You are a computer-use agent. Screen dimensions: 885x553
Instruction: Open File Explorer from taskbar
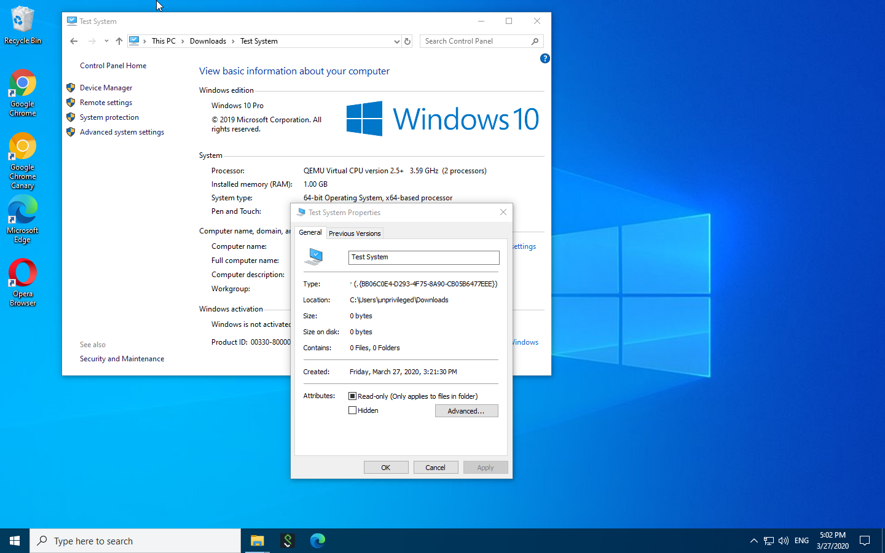257,541
